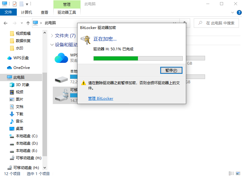This screenshot has height=176, width=242.
Task: Open the 管理 BitLocker link
Action: pyautogui.click(x=101, y=99)
